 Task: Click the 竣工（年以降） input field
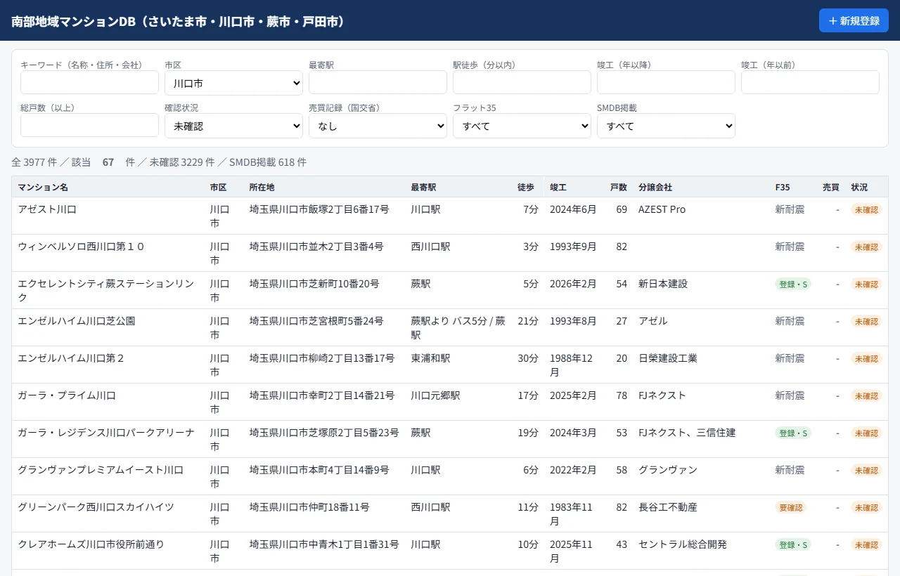coord(666,82)
